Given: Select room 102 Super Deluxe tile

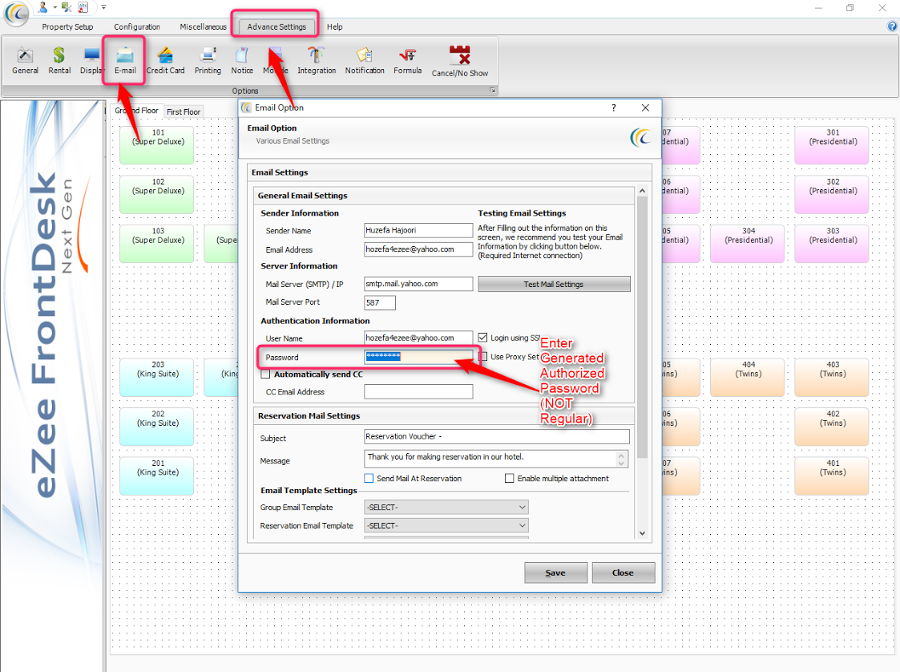Looking at the screenshot, I should click(x=157, y=195).
